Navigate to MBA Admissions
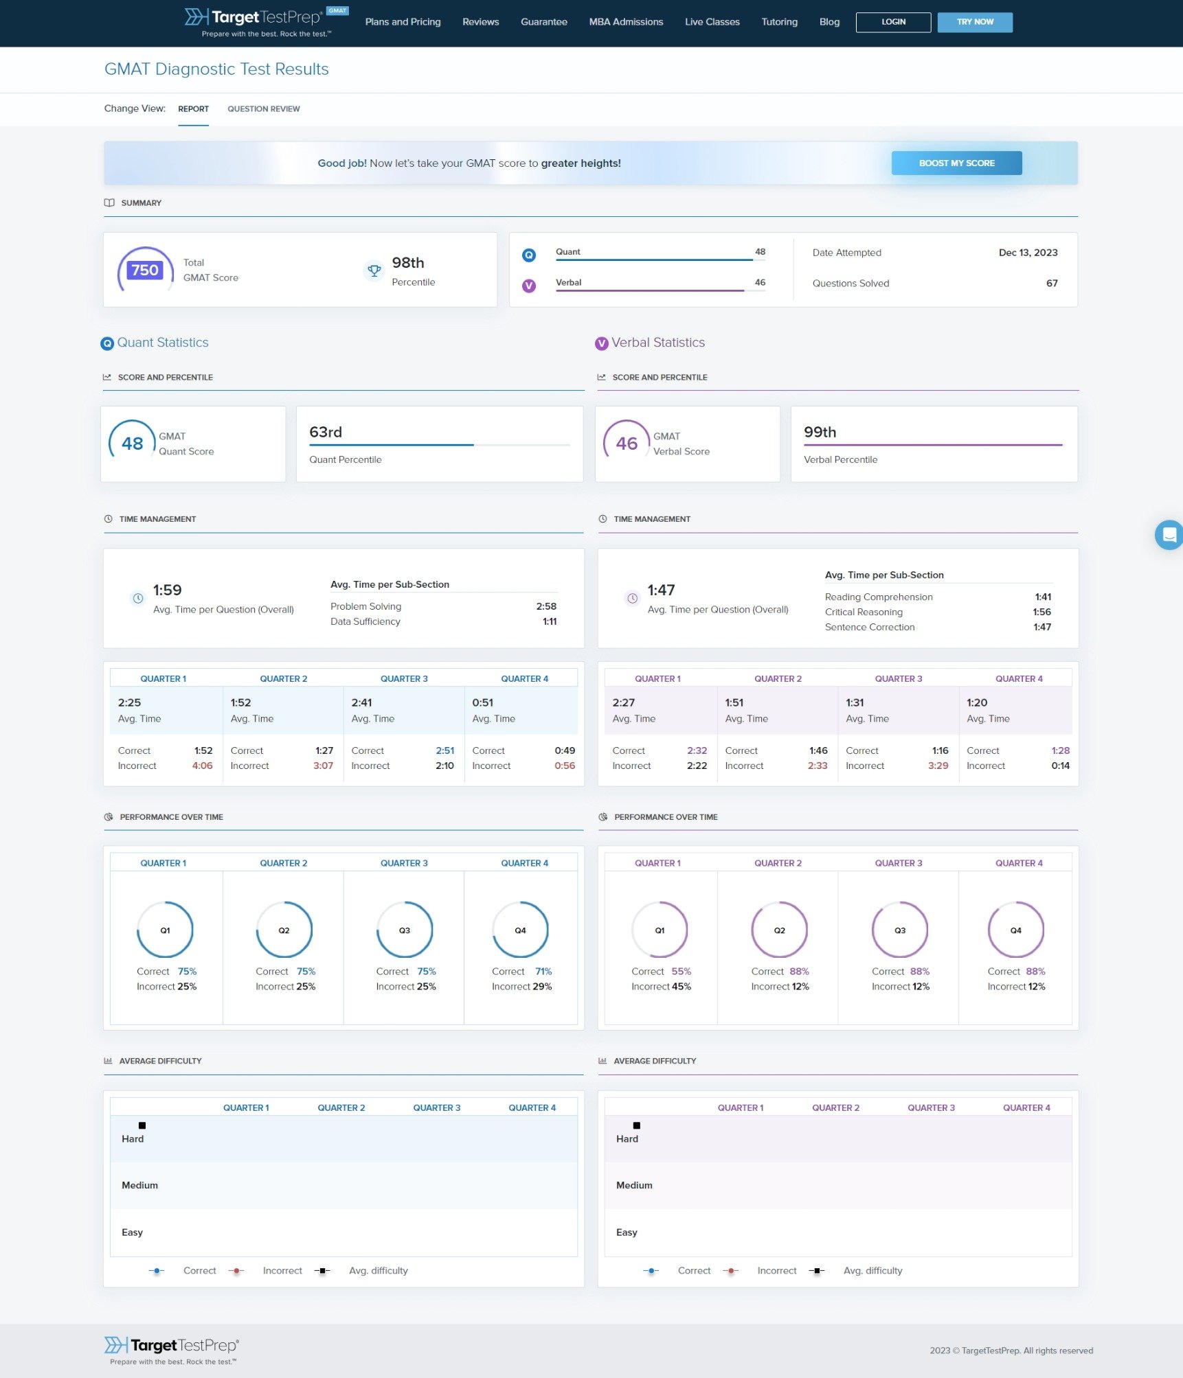The image size is (1183, 1378). click(626, 22)
